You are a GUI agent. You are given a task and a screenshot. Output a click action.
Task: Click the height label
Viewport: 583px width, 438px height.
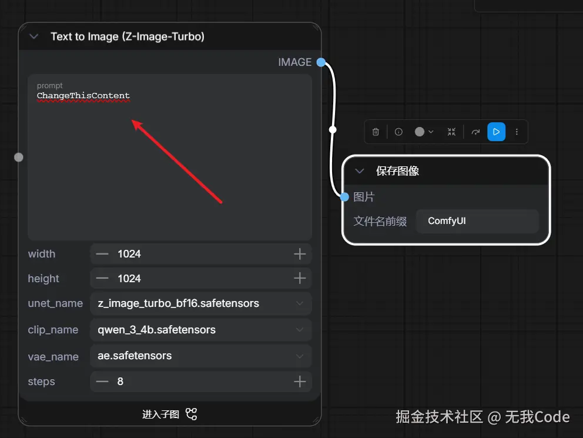click(x=43, y=279)
